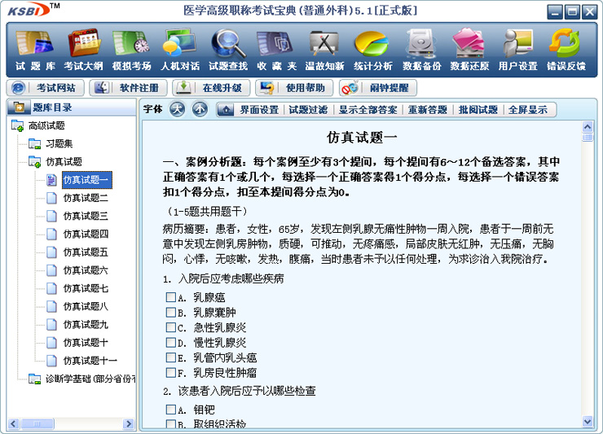
Task: Click the 题库目录 panel header folder icon
Action: 19,107
